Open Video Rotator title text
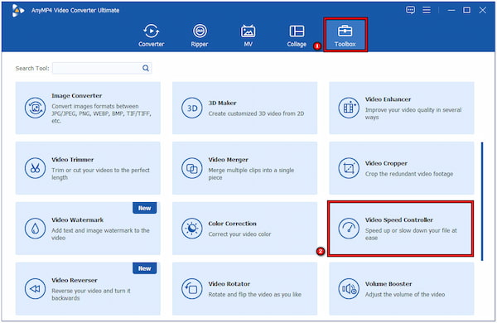The width and height of the screenshot is (497, 323). coord(229,284)
